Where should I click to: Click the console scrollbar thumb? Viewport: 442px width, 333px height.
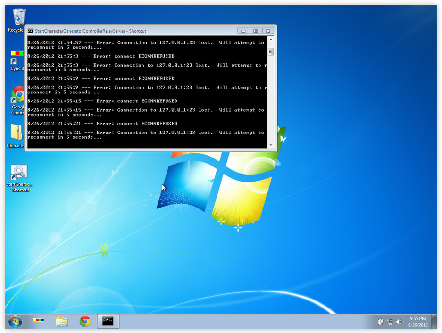click(271, 51)
